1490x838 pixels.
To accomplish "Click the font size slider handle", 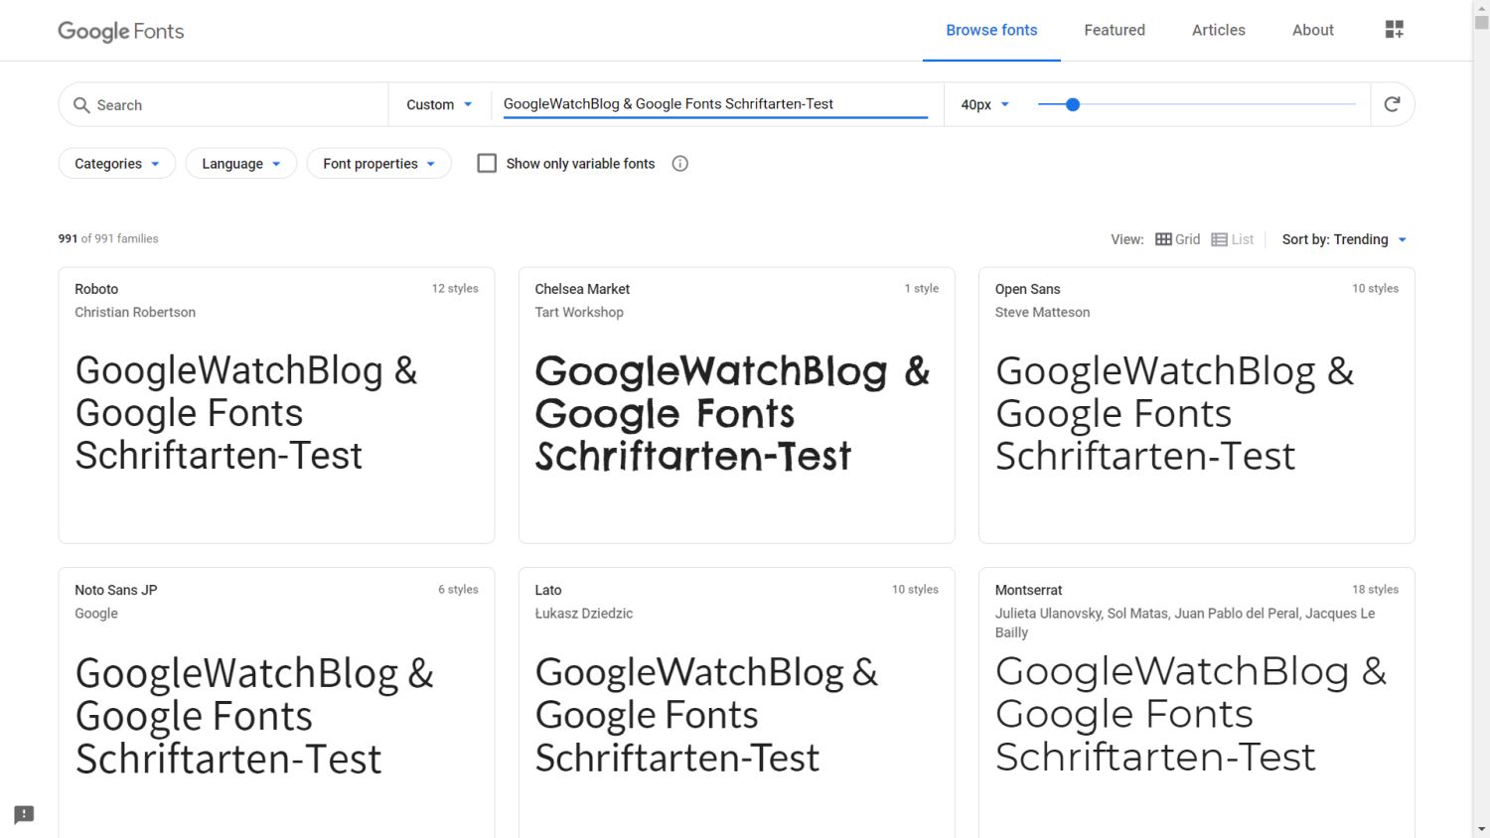I will (x=1073, y=104).
